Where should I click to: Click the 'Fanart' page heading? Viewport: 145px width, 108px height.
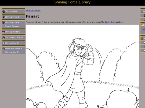tap(32, 16)
